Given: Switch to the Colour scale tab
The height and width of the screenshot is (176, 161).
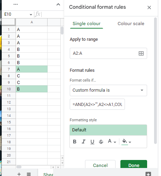Looking at the screenshot, I should pos(131,24).
